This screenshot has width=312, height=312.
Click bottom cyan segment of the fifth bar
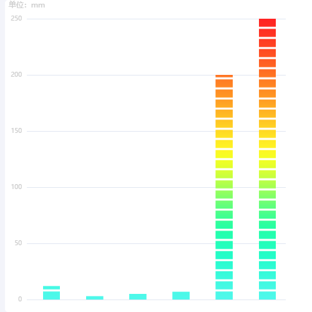tap(224, 295)
